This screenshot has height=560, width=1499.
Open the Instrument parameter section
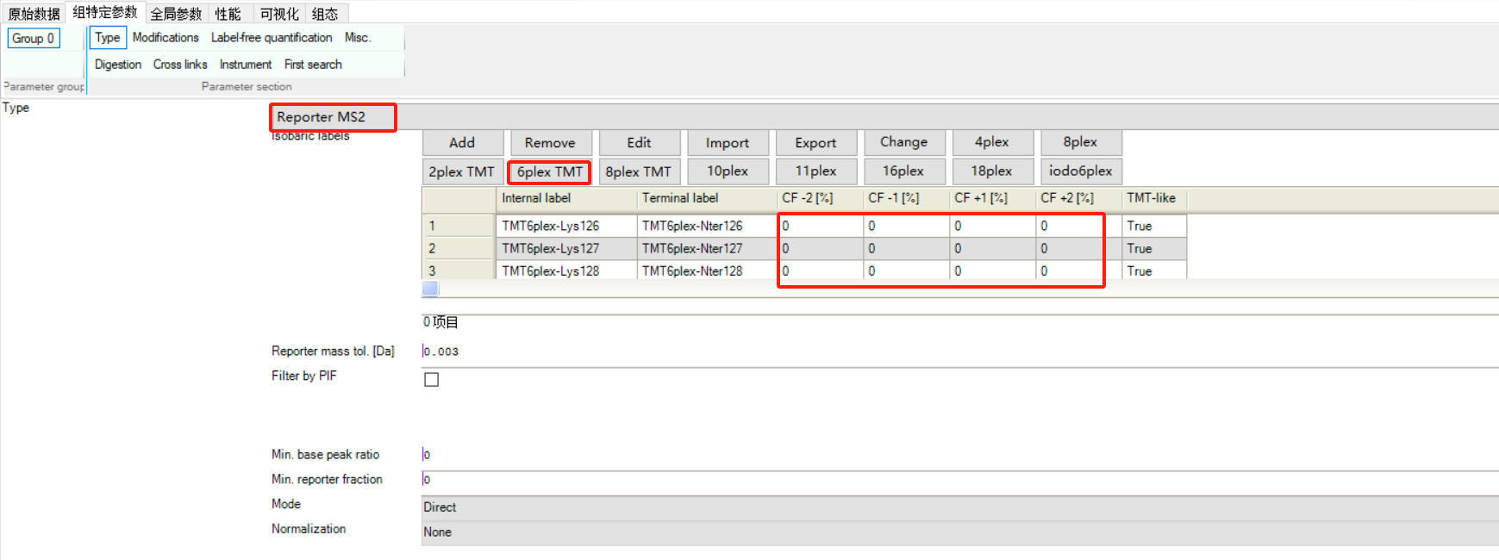(x=246, y=65)
